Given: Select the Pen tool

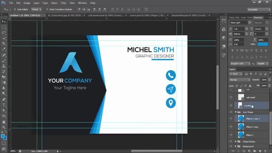Looking at the screenshot, I should coord(4,99).
